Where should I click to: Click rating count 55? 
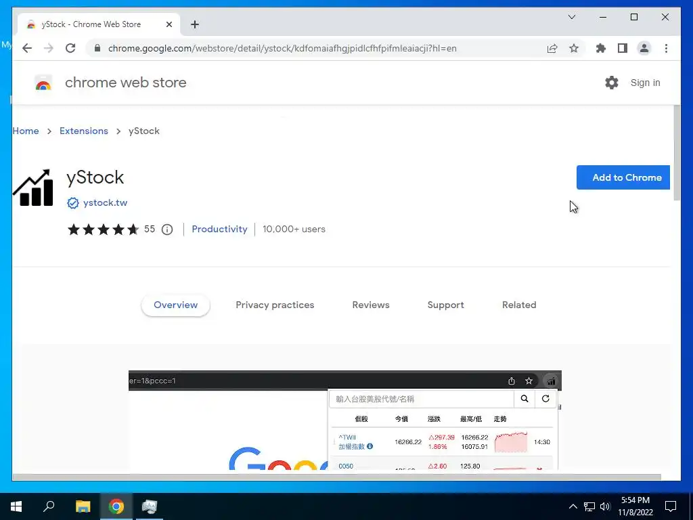(x=150, y=229)
